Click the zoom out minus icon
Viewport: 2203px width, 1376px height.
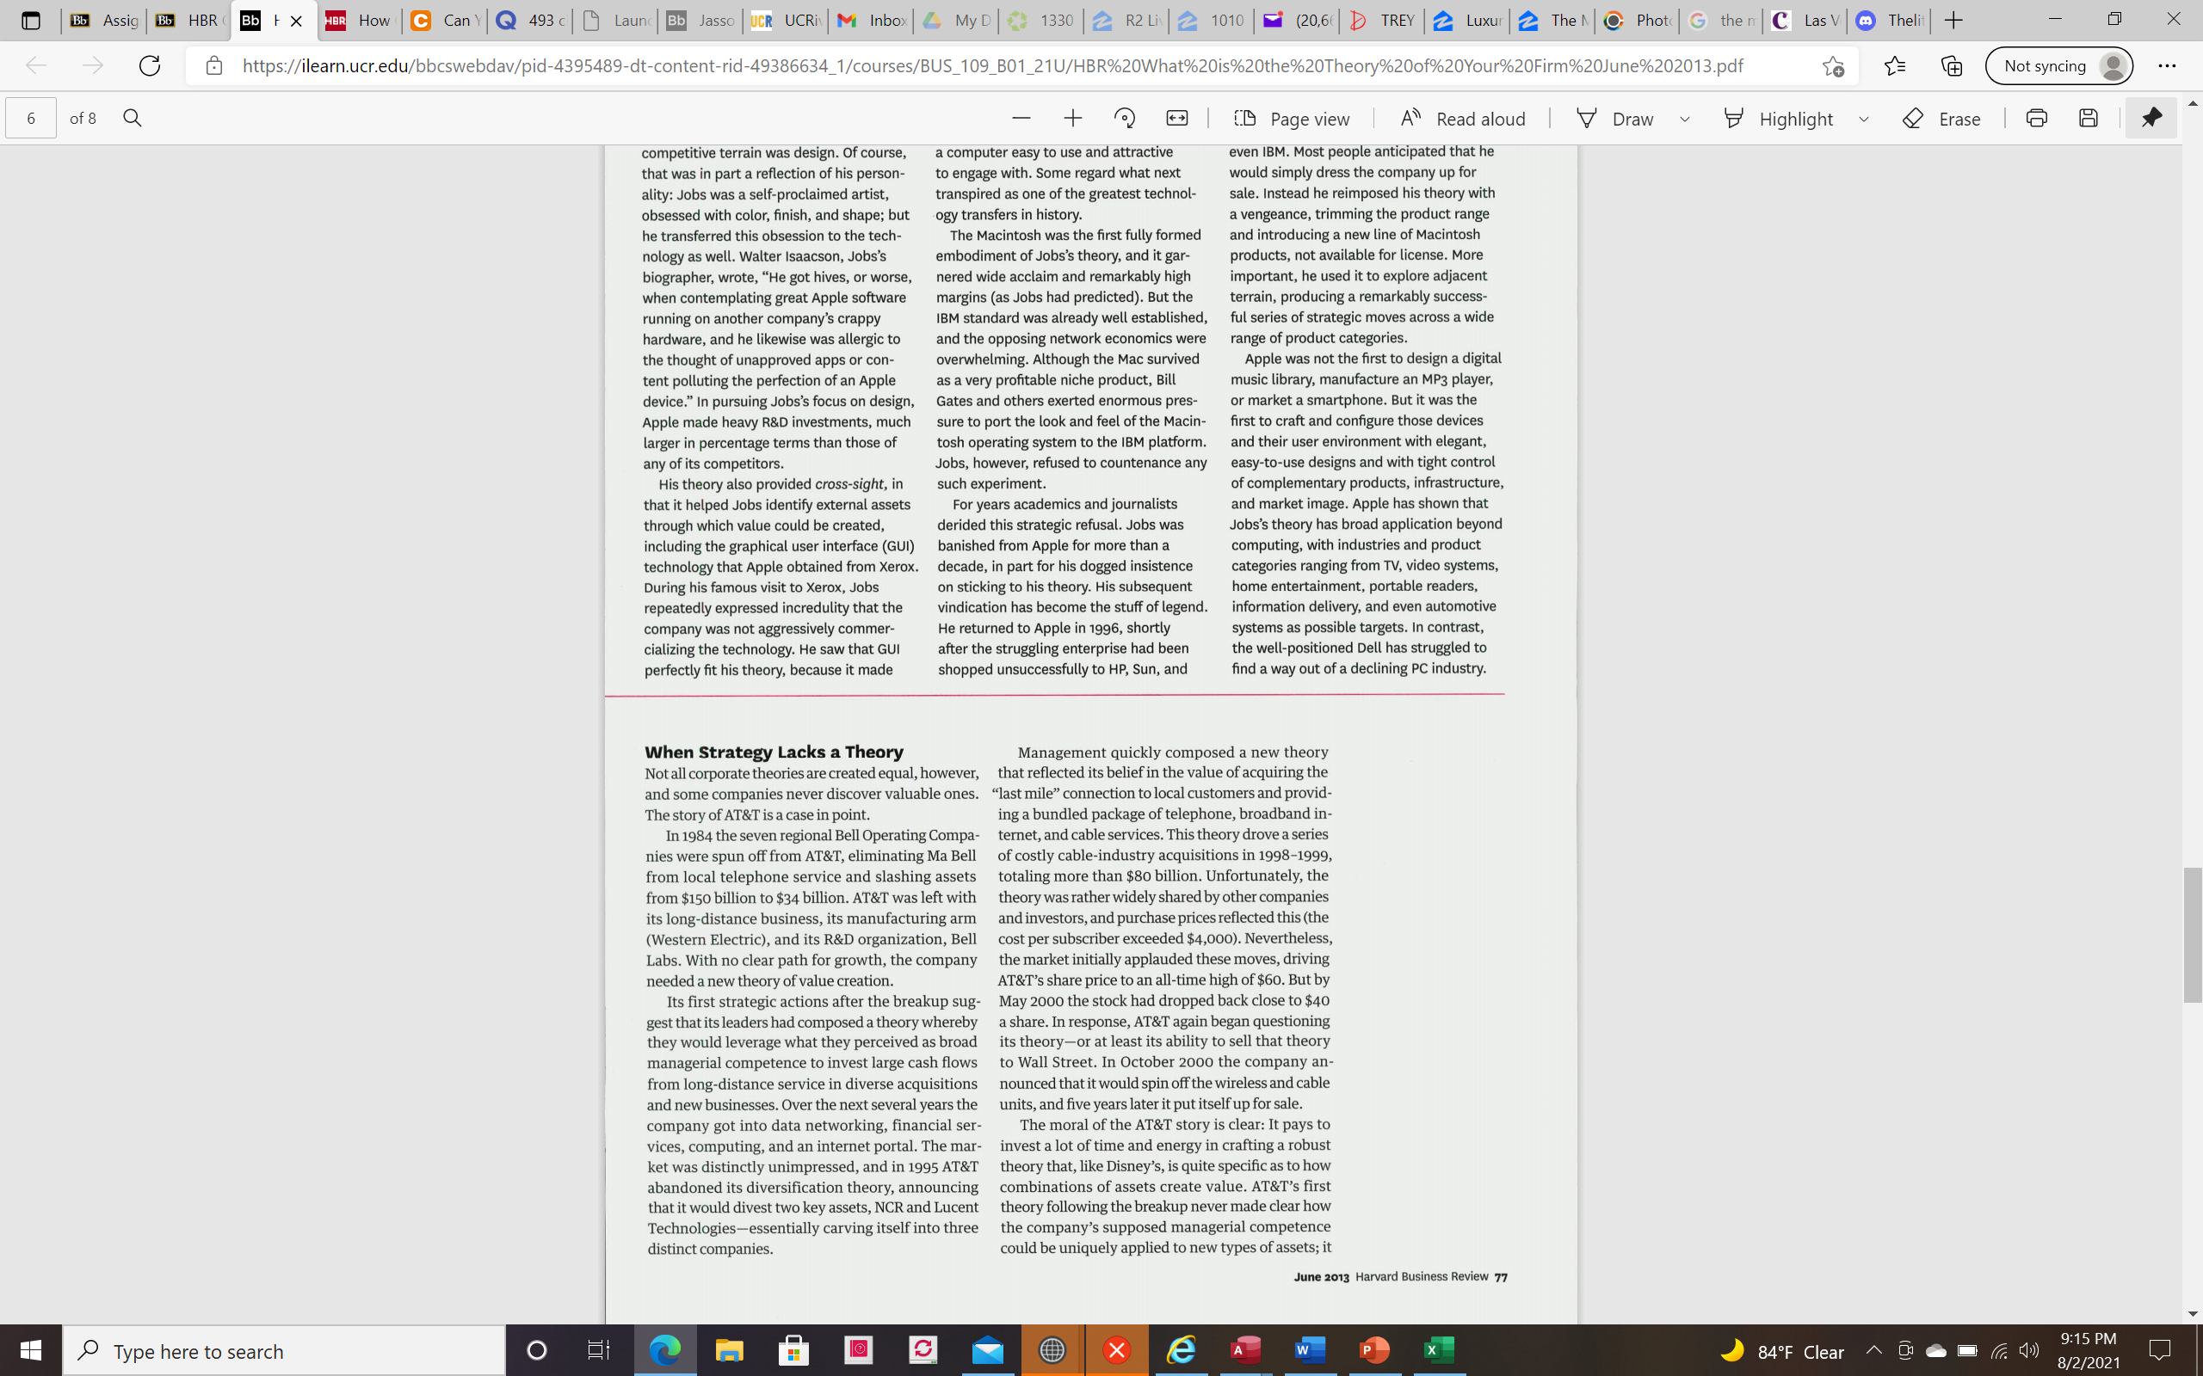coord(1021,119)
